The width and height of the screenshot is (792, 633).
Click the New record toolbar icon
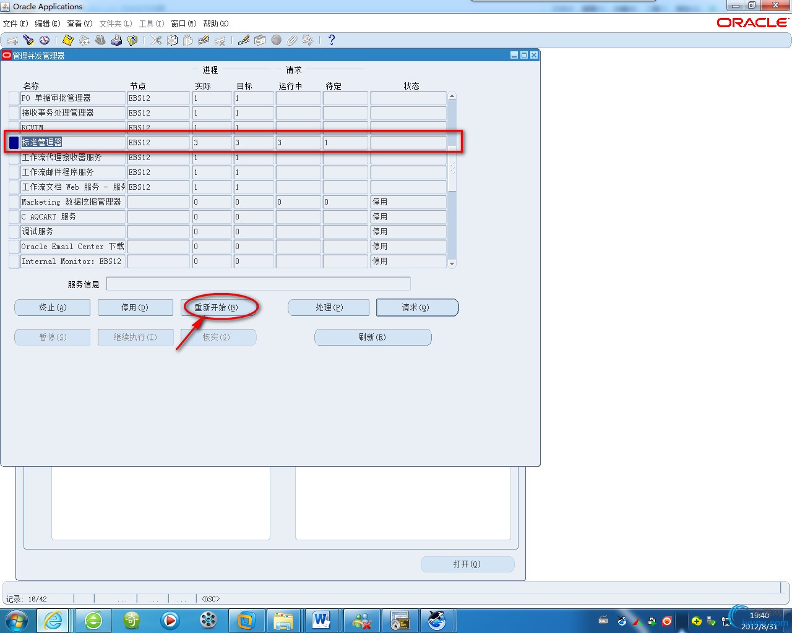[12, 40]
